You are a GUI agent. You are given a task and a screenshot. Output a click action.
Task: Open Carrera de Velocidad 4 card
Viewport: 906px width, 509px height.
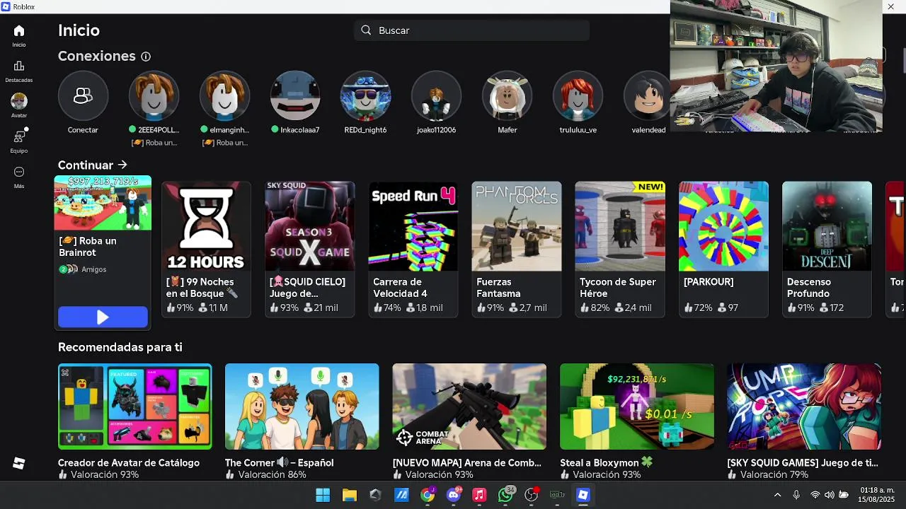[x=413, y=249]
